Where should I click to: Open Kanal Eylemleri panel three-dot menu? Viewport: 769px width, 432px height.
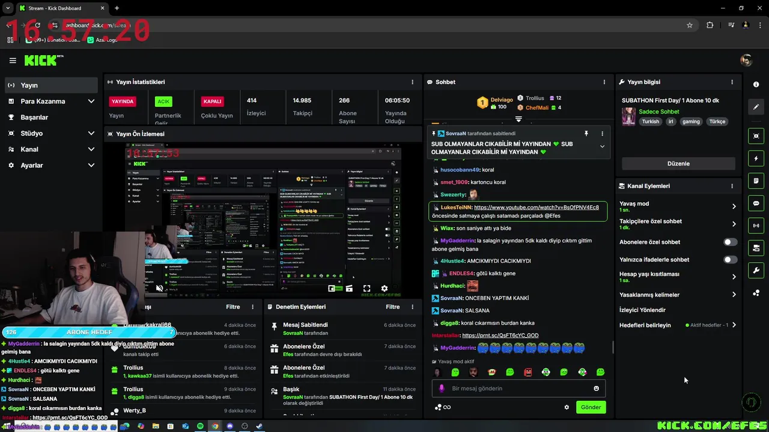click(732, 186)
